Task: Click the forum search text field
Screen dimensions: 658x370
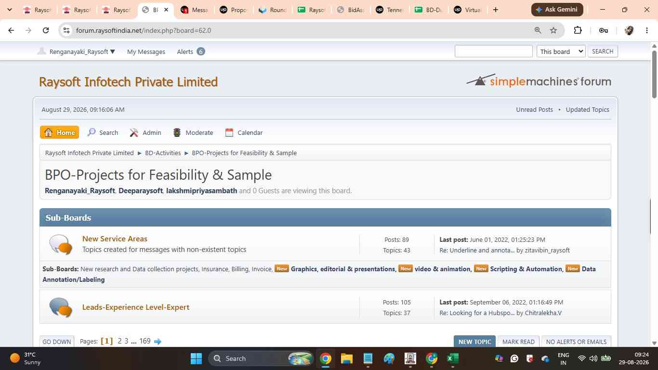Action: 494,51
